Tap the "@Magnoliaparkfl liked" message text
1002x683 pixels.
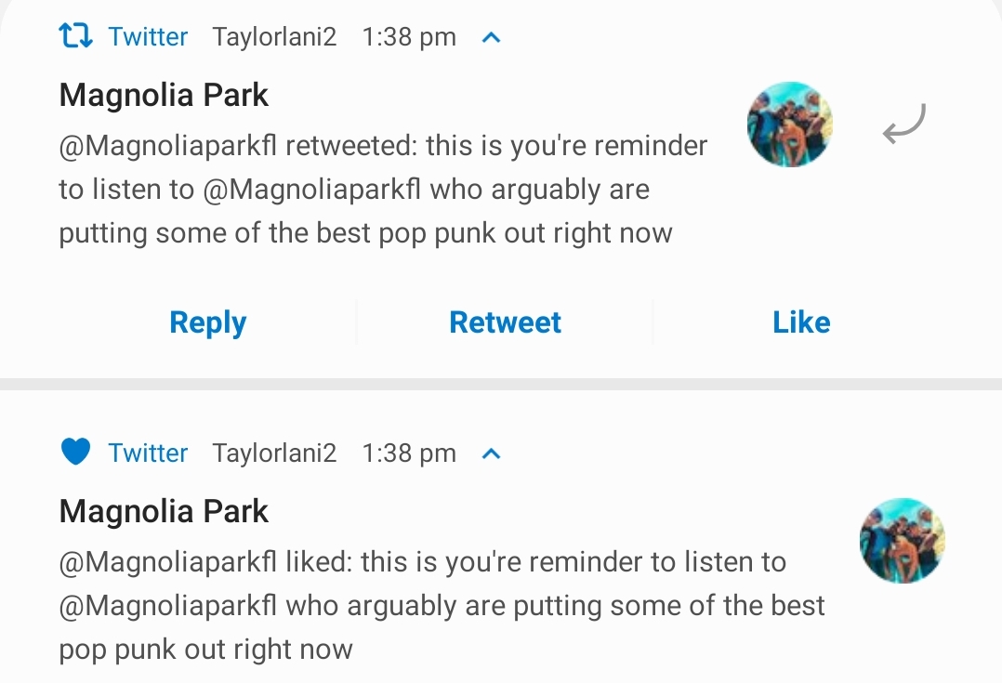click(442, 605)
